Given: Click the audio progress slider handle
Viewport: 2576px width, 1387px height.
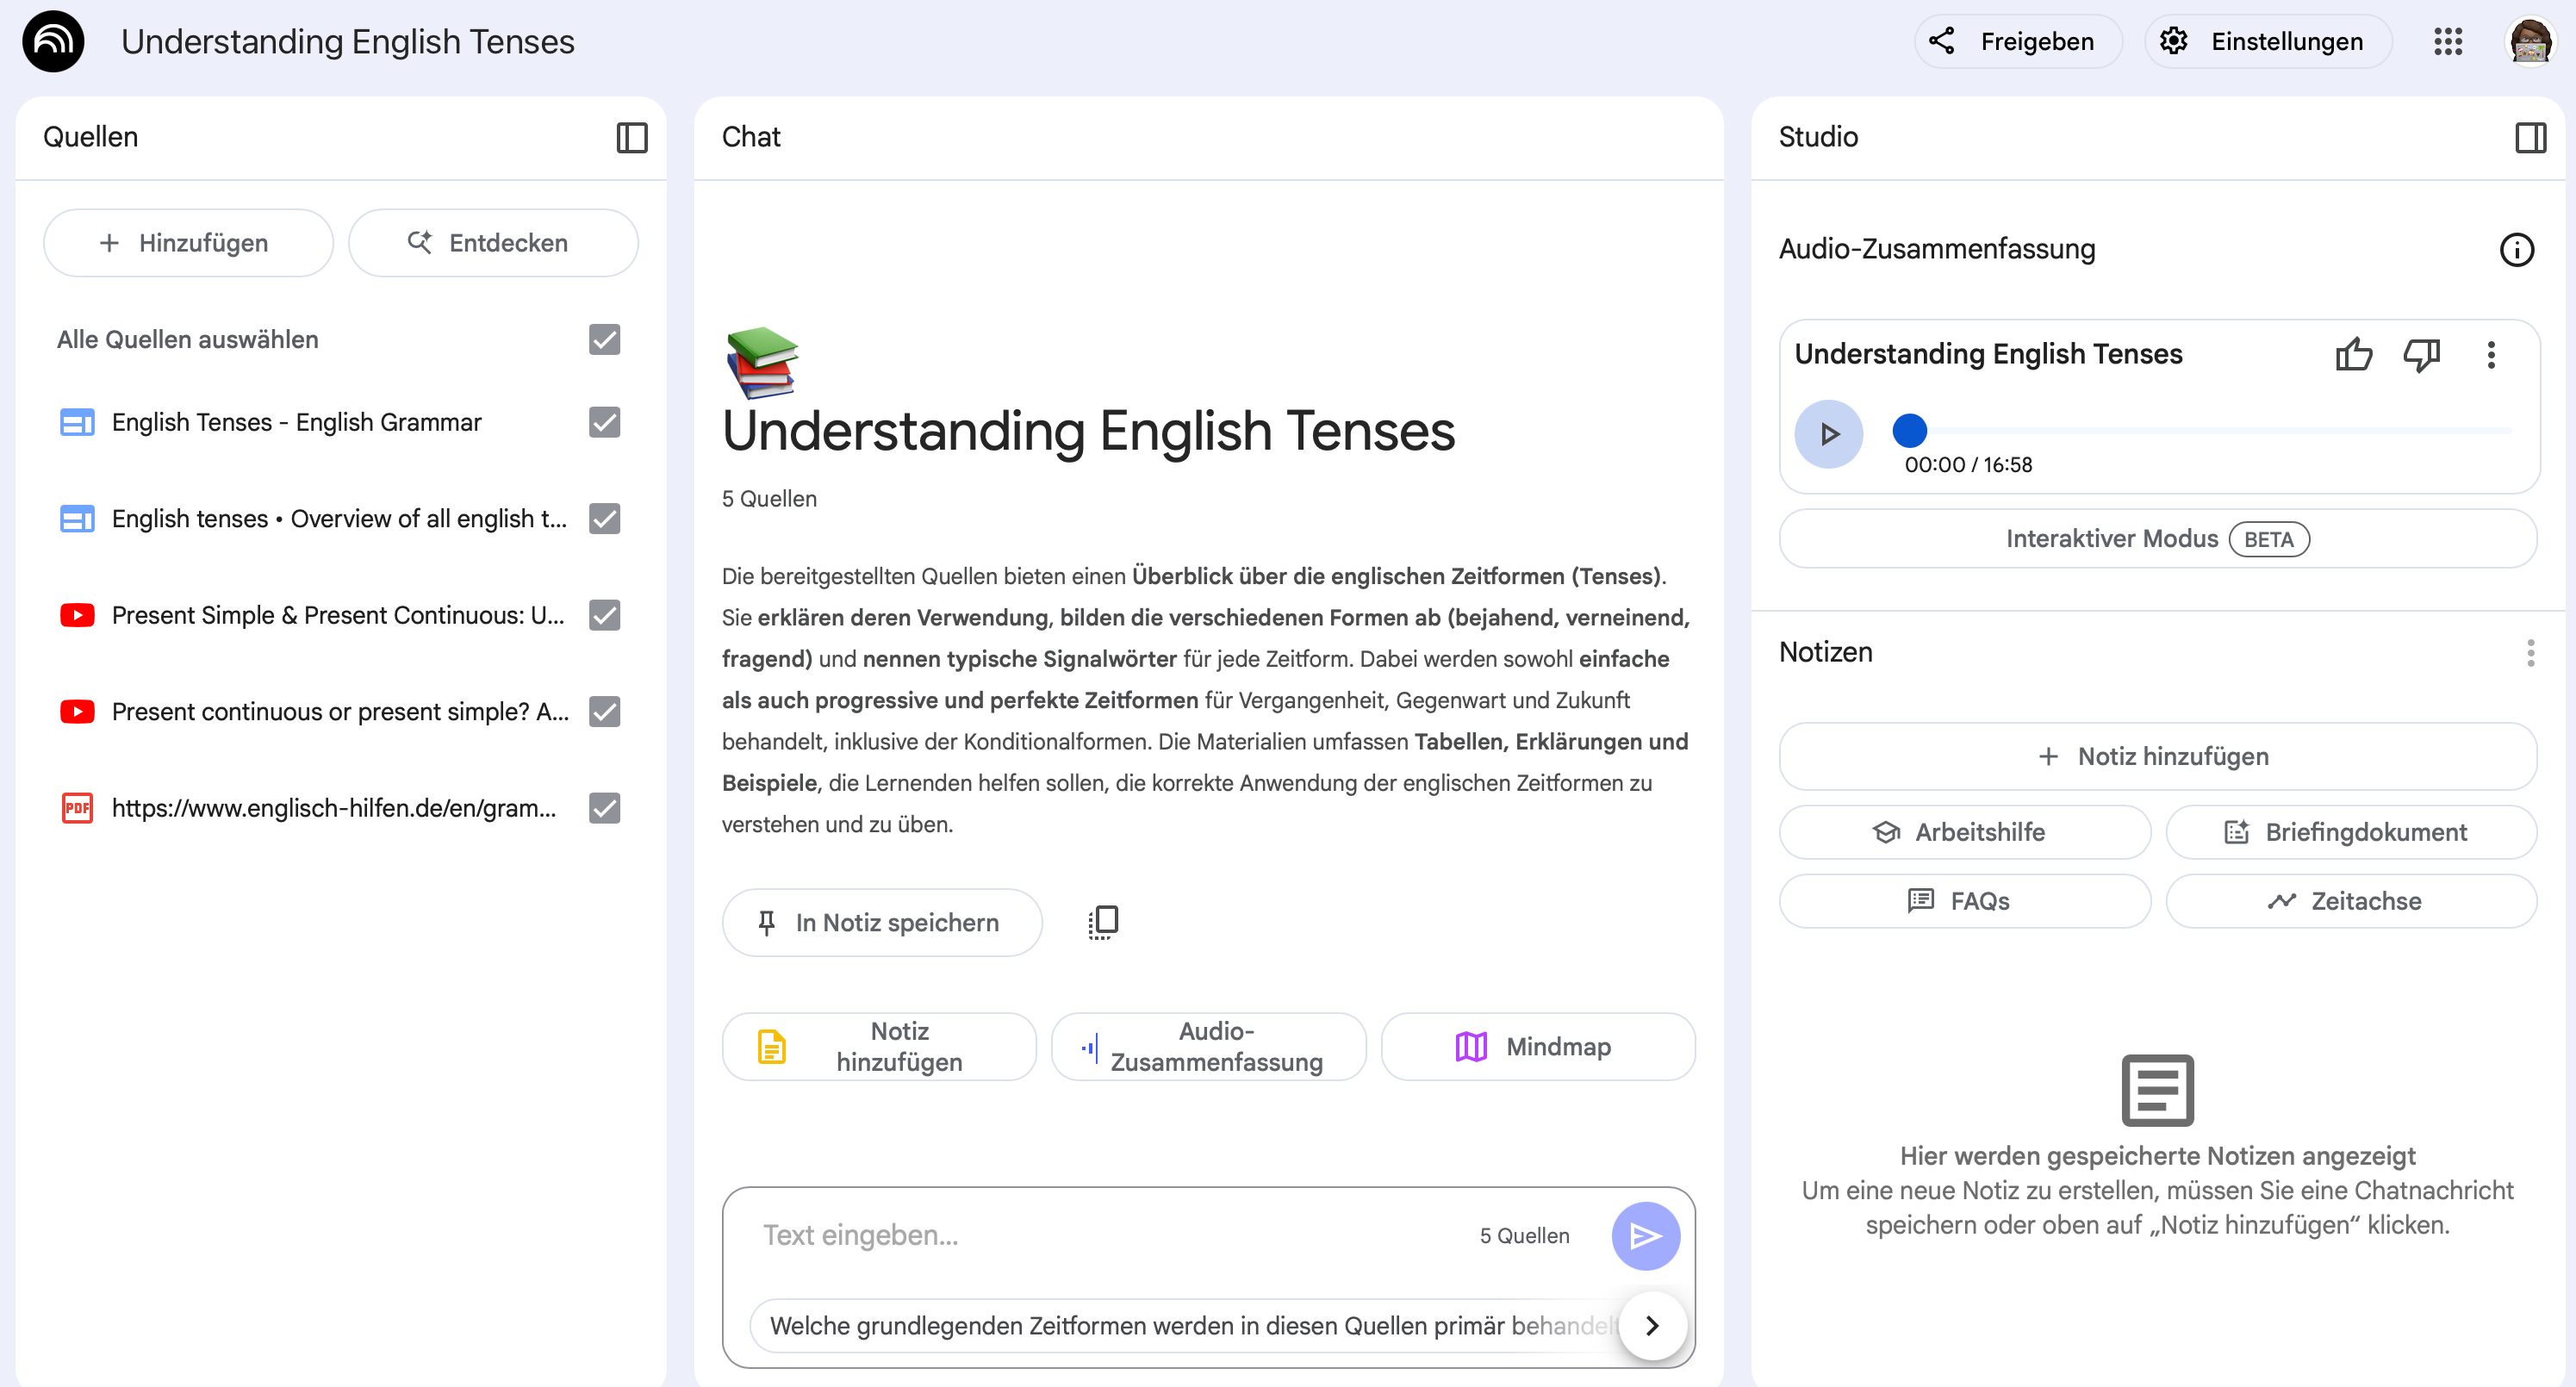Looking at the screenshot, I should (1909, 431).
